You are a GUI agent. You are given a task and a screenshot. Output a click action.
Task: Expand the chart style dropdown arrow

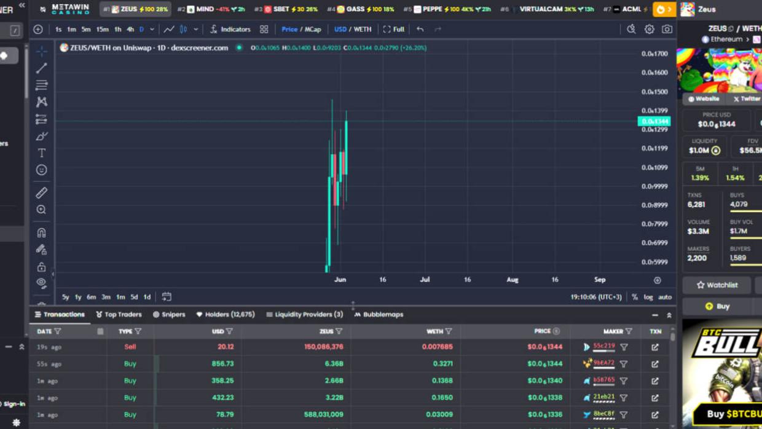click(196, 29)
